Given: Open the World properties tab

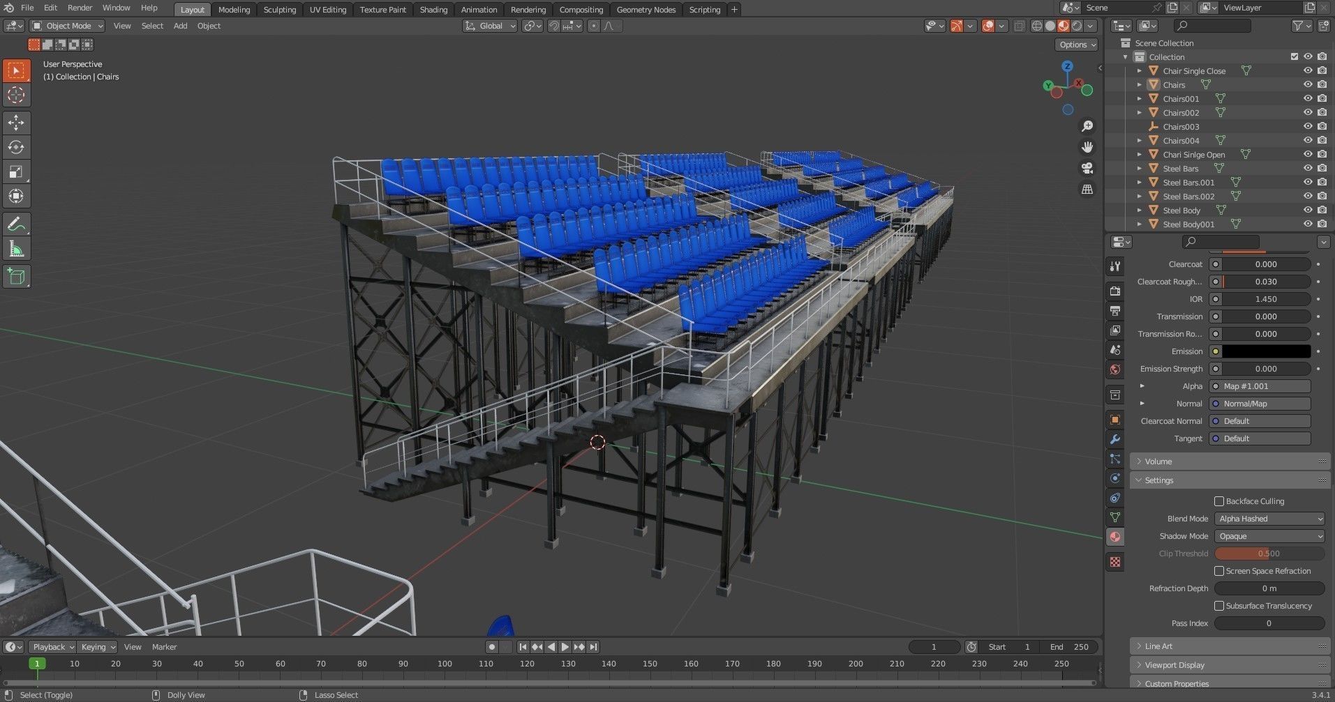Looking at the screenshot, I should click(1115, 369).
